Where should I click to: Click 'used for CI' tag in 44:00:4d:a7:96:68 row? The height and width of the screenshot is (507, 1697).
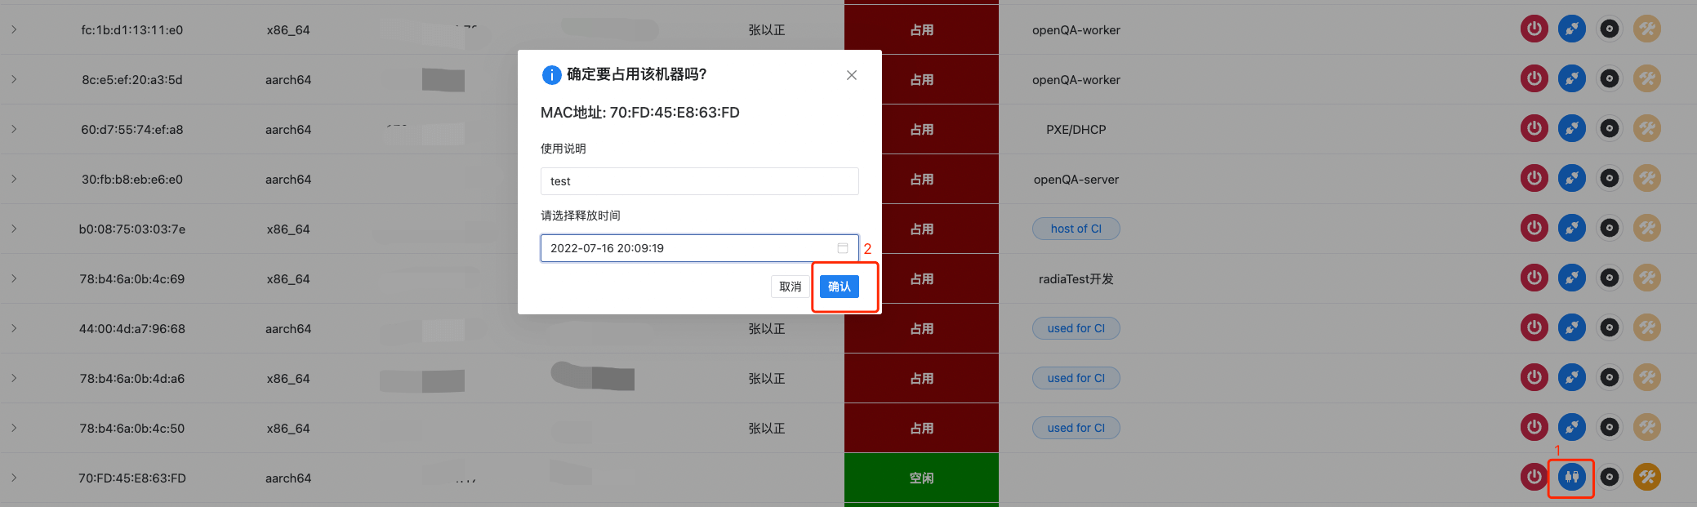1076,328
